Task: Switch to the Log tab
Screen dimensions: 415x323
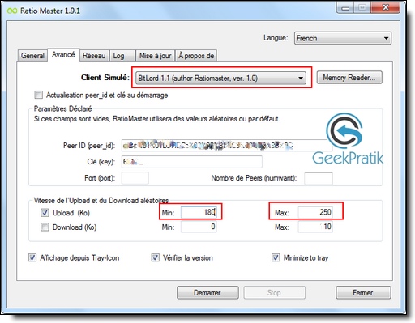Action: tap(122, 56)
